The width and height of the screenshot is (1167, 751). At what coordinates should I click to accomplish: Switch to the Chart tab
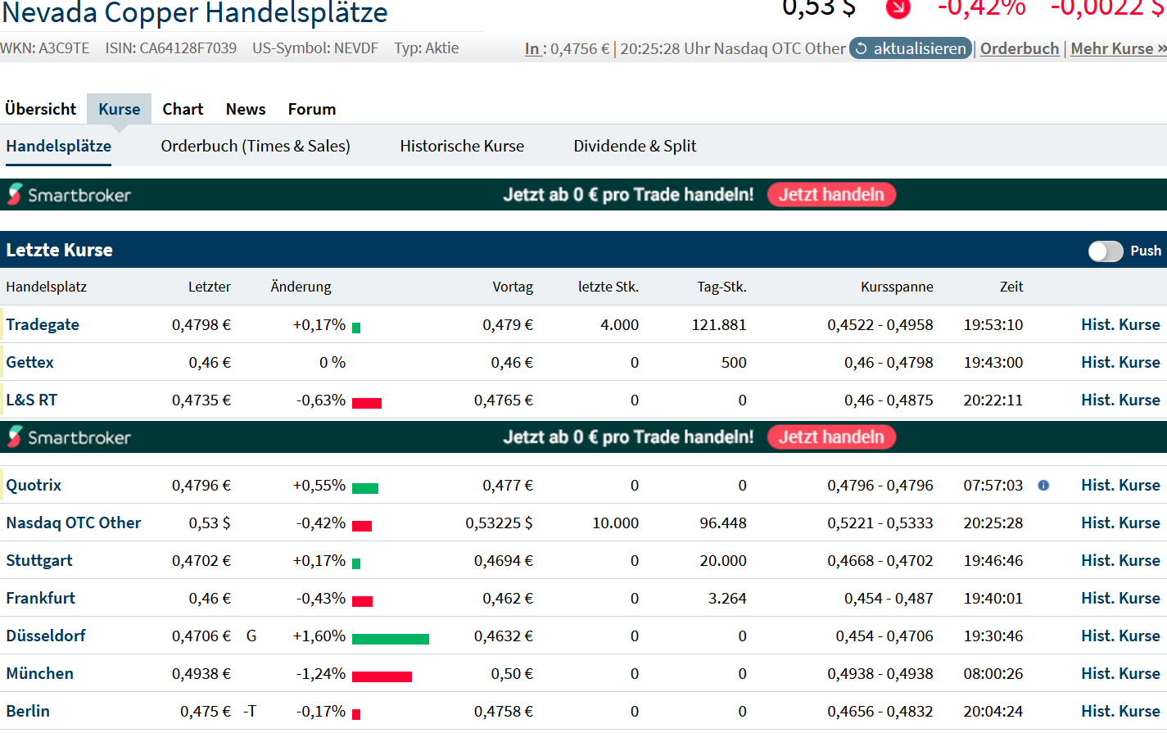183,109
